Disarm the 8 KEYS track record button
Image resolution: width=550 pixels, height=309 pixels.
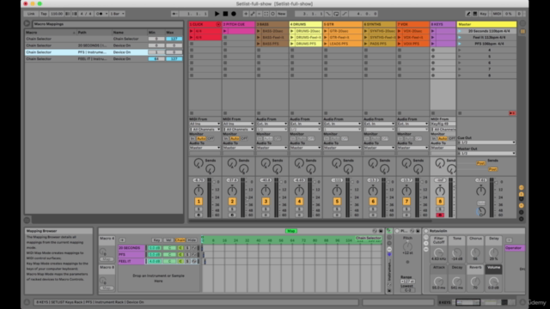point(440,215)
